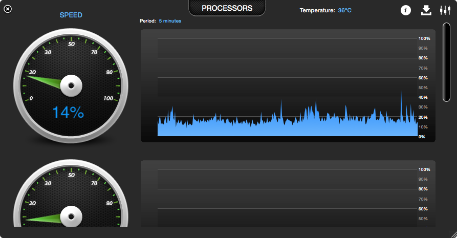457x238 pixels.
Task: Click the 'Temperature:' label
Action: [317, 11]
